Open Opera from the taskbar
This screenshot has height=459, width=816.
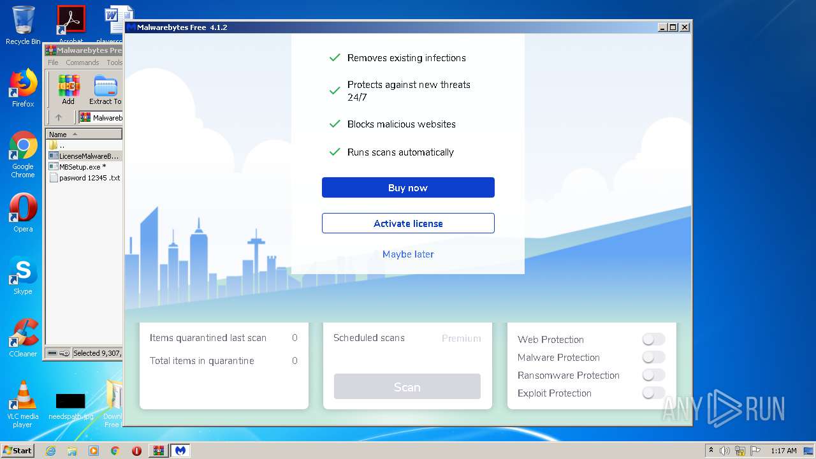coord(136,451)
